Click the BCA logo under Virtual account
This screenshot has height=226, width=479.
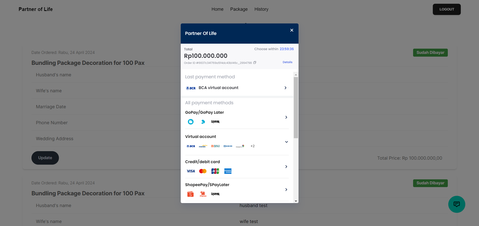point(191,146)
